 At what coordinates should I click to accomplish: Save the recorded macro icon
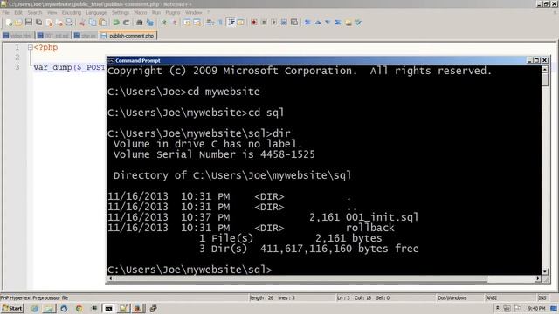pyautogui.click(x=294, y=23)
